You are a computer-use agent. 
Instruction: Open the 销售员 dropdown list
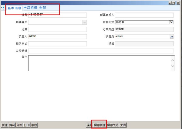pos(171,37)
